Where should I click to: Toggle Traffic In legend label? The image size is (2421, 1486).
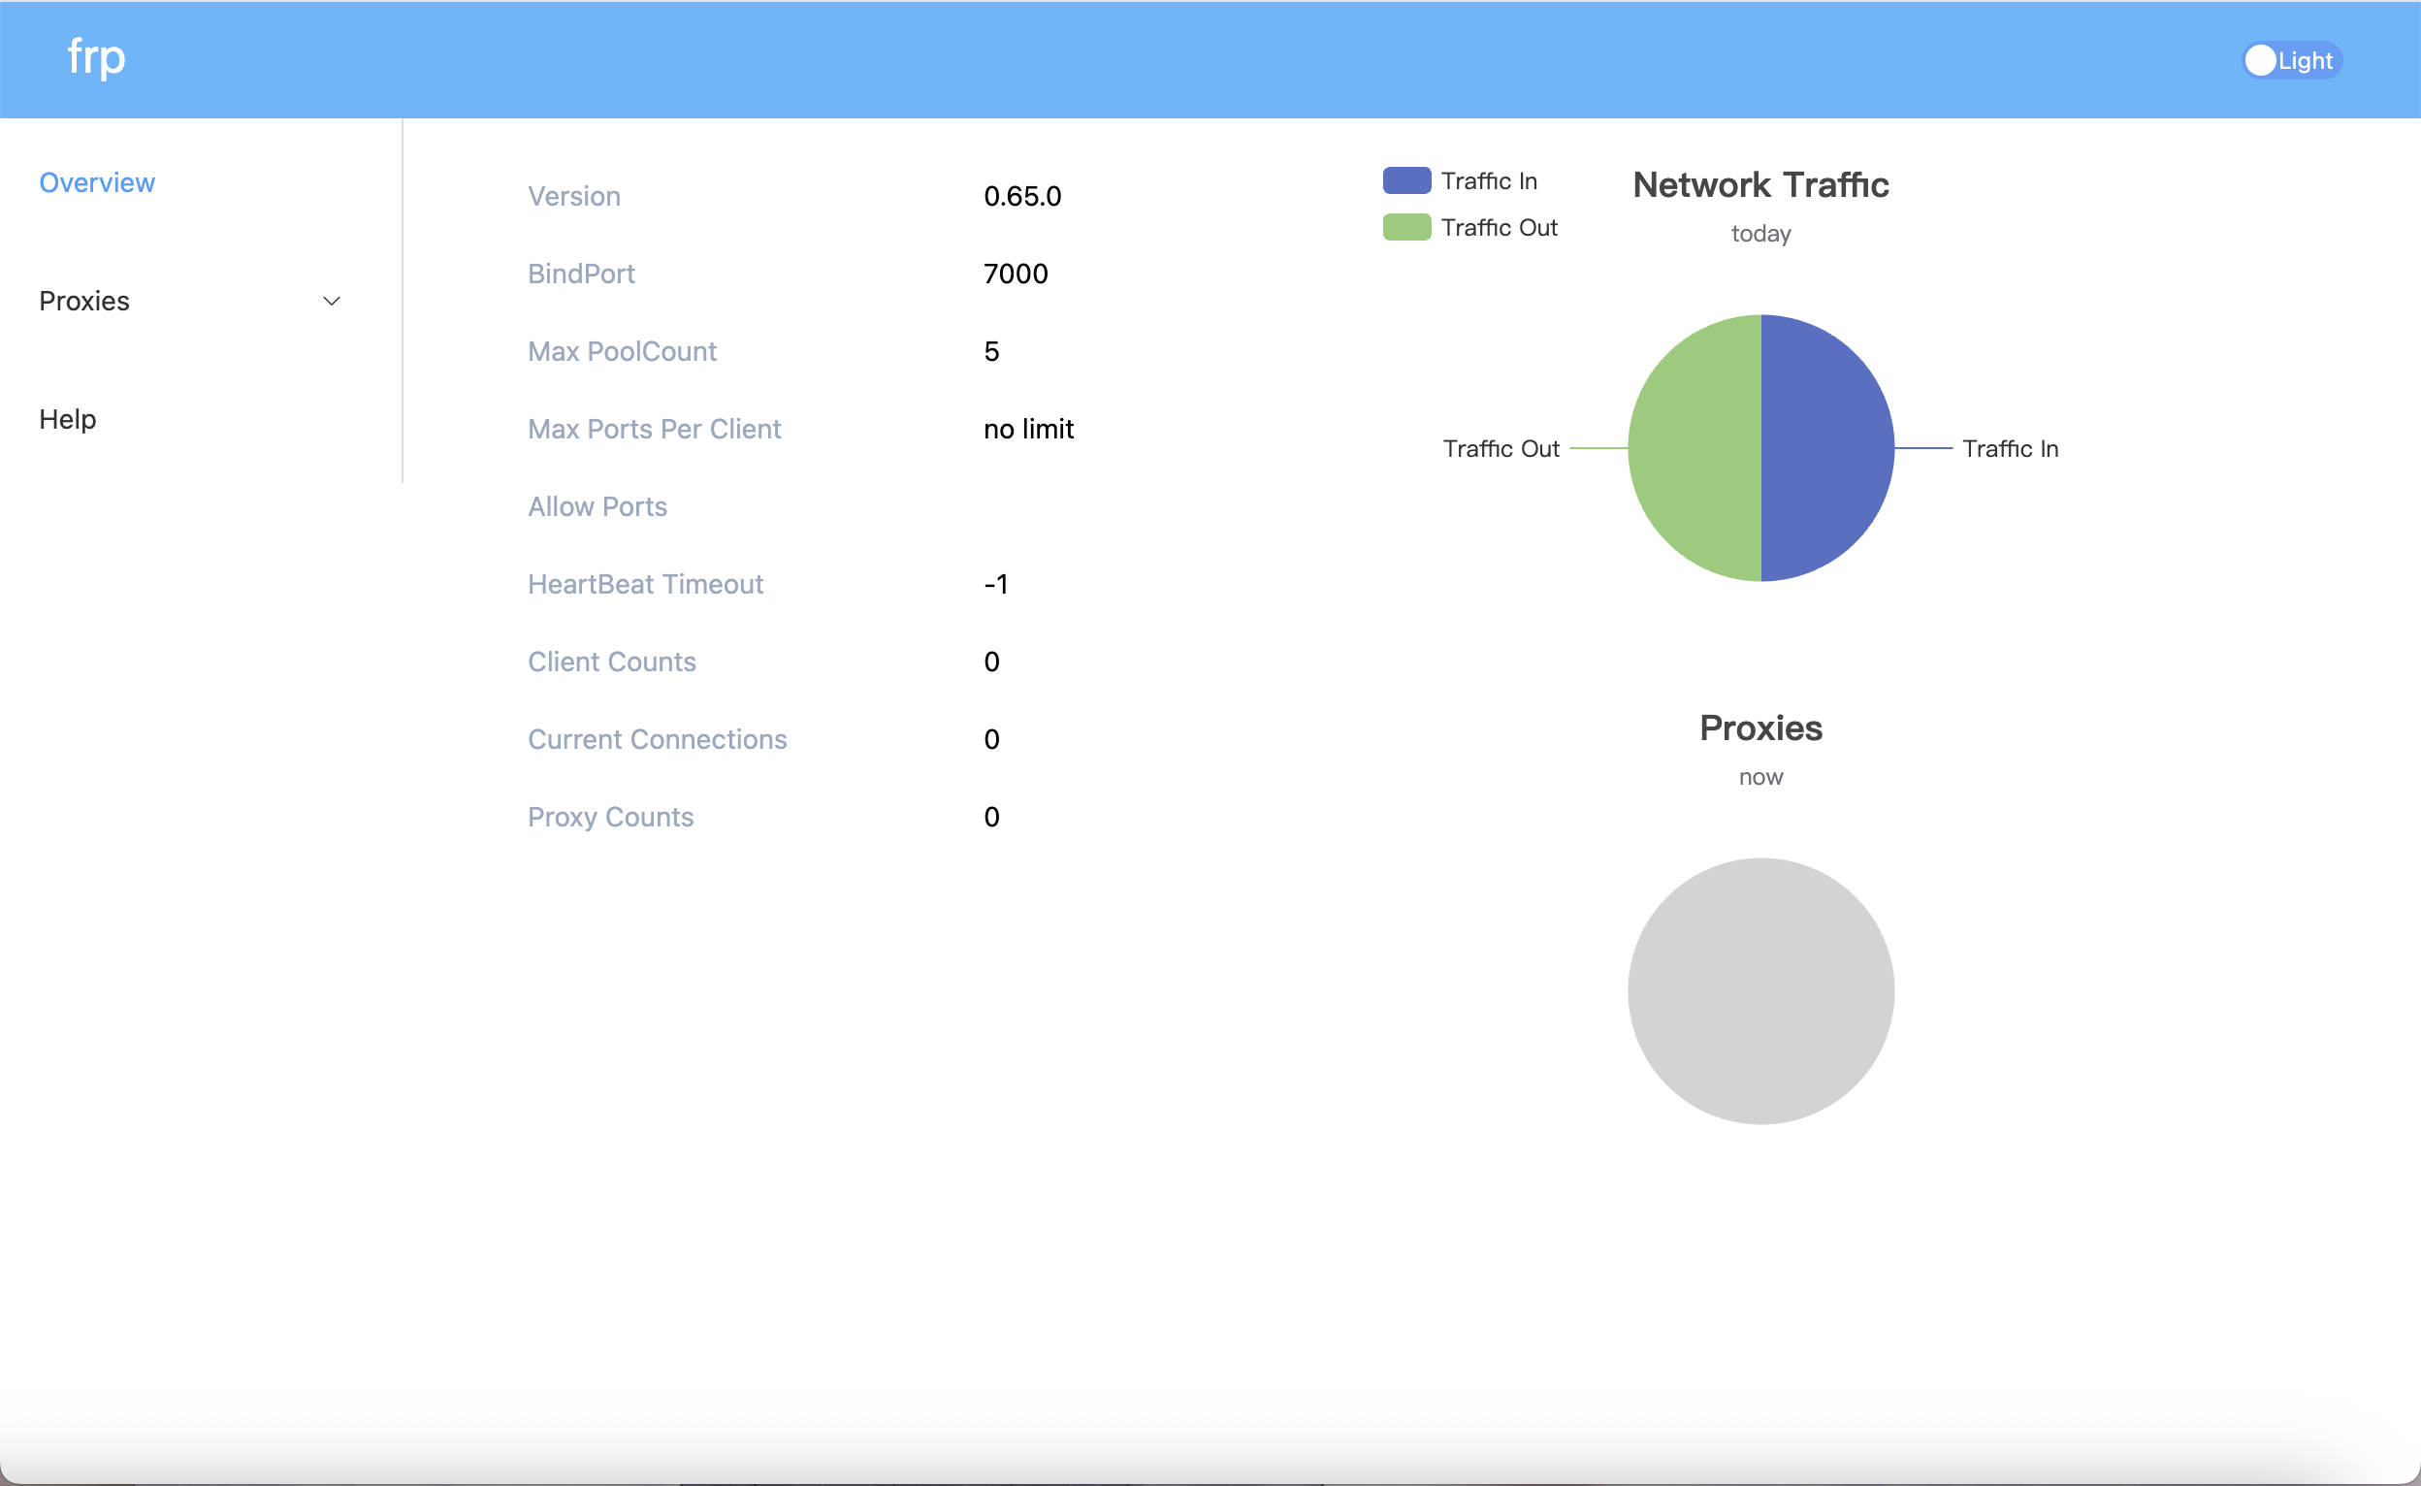click(1489, 180)
